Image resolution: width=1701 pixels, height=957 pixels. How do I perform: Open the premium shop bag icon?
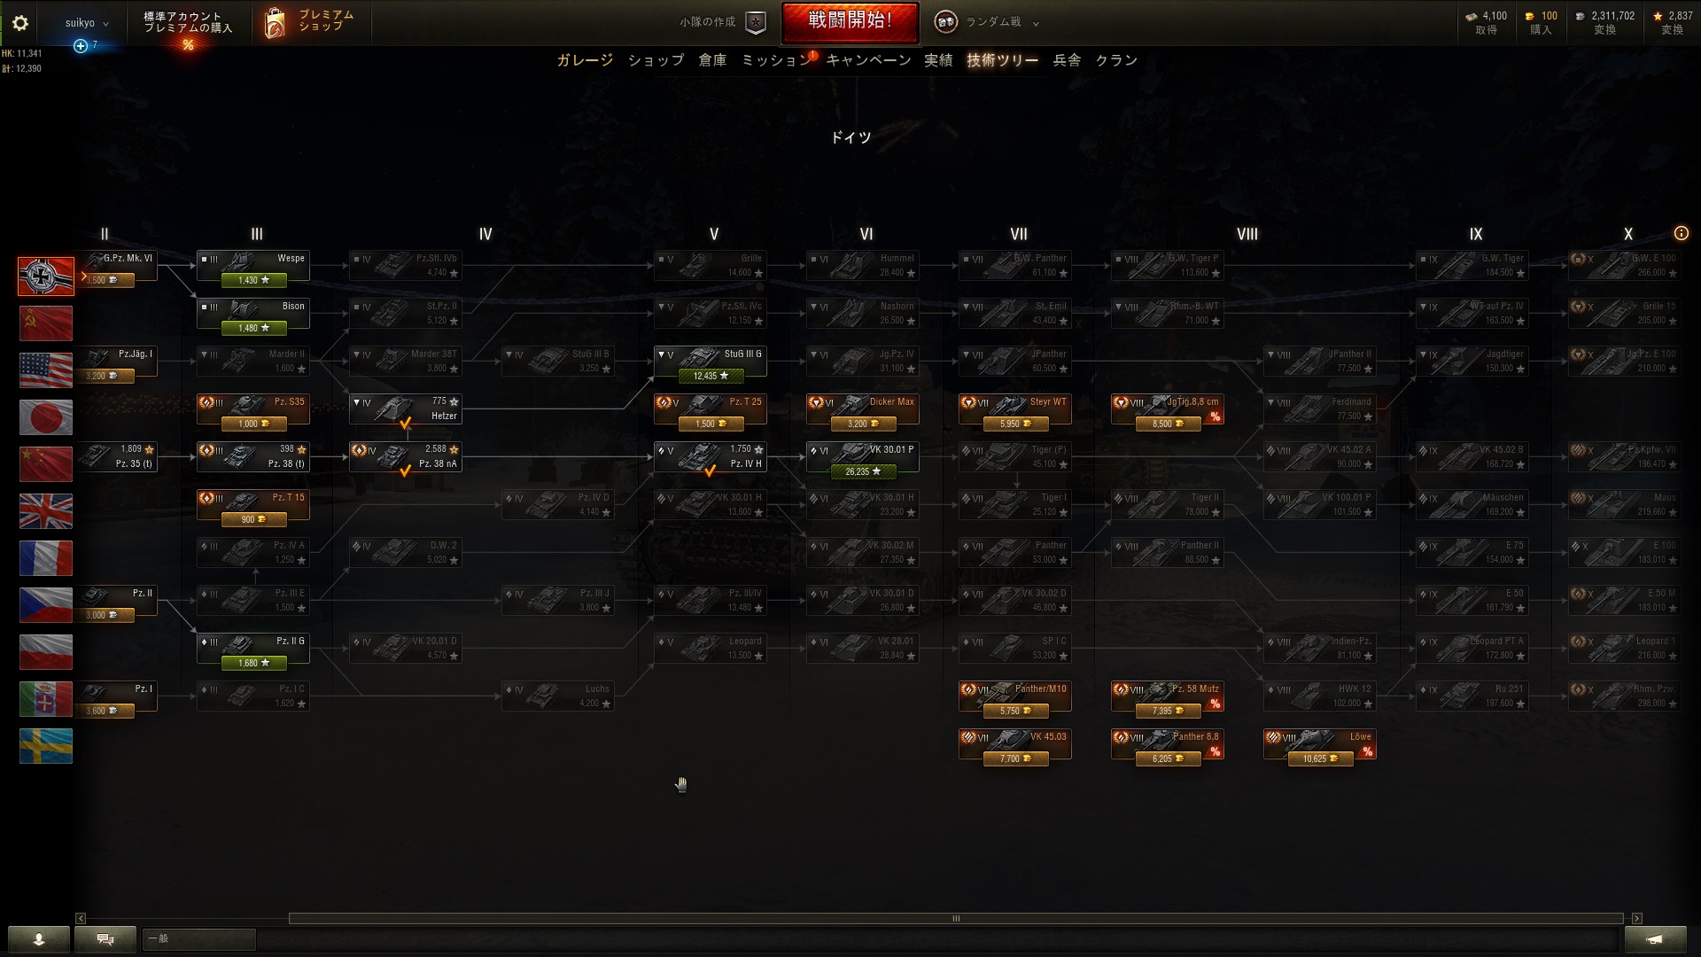[x=275, y=24]
